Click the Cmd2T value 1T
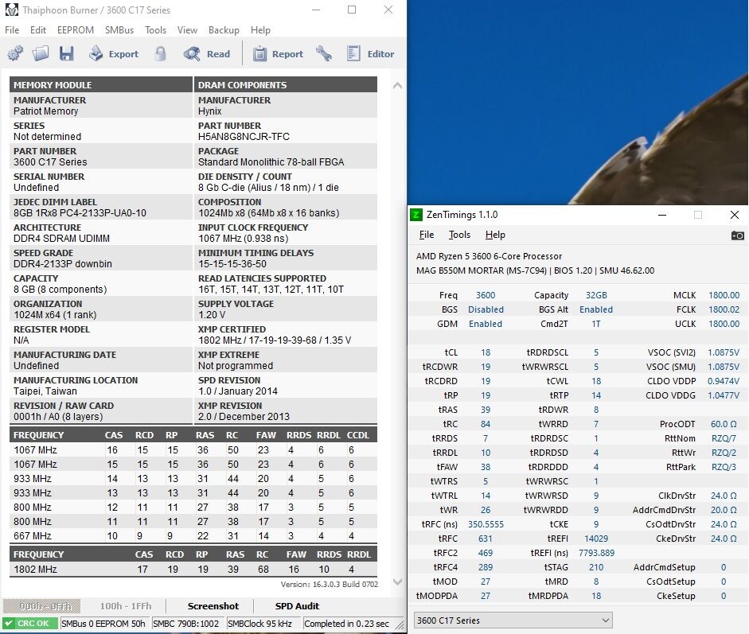This screenshot has height=634, width=749. coord(596,324)
